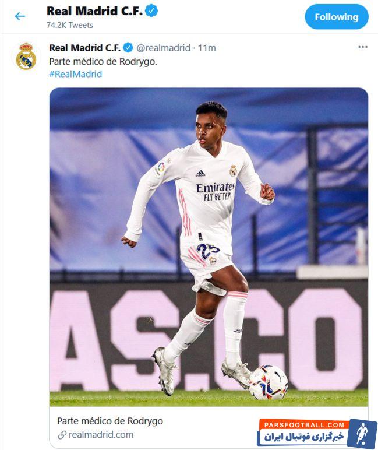Open the realmadrid.com link in card

(x=101, y=434)
